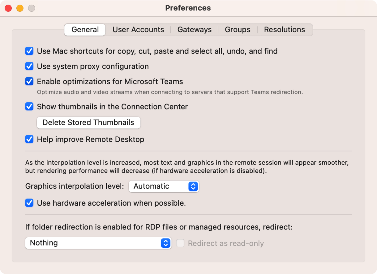Open the folder redirection Nothing dropdown

click(98, 243)
